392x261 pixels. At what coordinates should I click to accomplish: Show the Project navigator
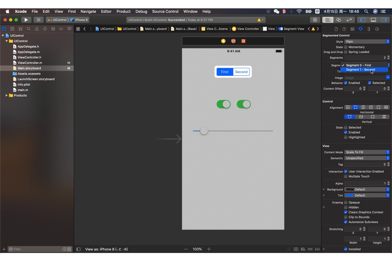pos(4,29)
